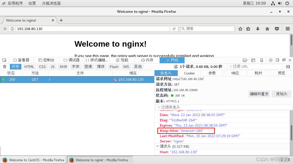Click the 原始头 button

[x=282, y=94]
